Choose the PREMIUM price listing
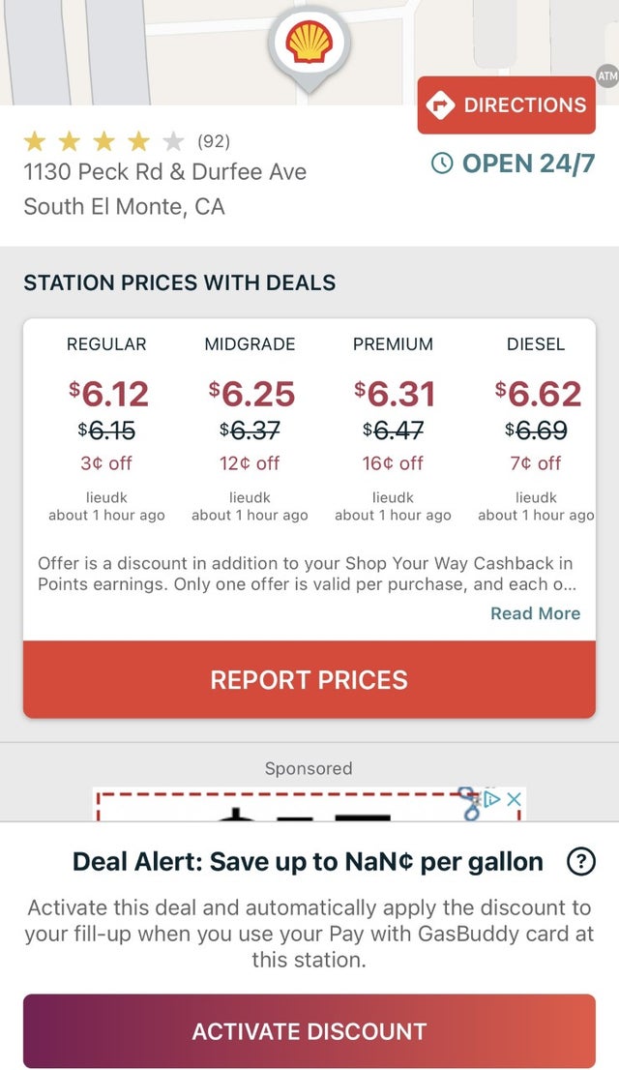Screen dimensions: 619x1070 [393, 395]
